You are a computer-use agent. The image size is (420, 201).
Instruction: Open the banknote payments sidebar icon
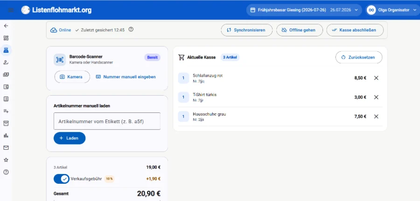tap(6, 75)
